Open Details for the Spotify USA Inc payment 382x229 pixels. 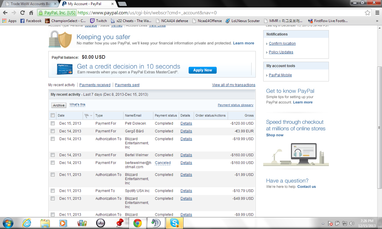point(186,191)
